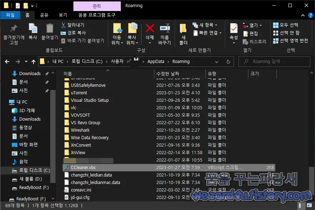Click the blue help question mark icon

(311, 15)
